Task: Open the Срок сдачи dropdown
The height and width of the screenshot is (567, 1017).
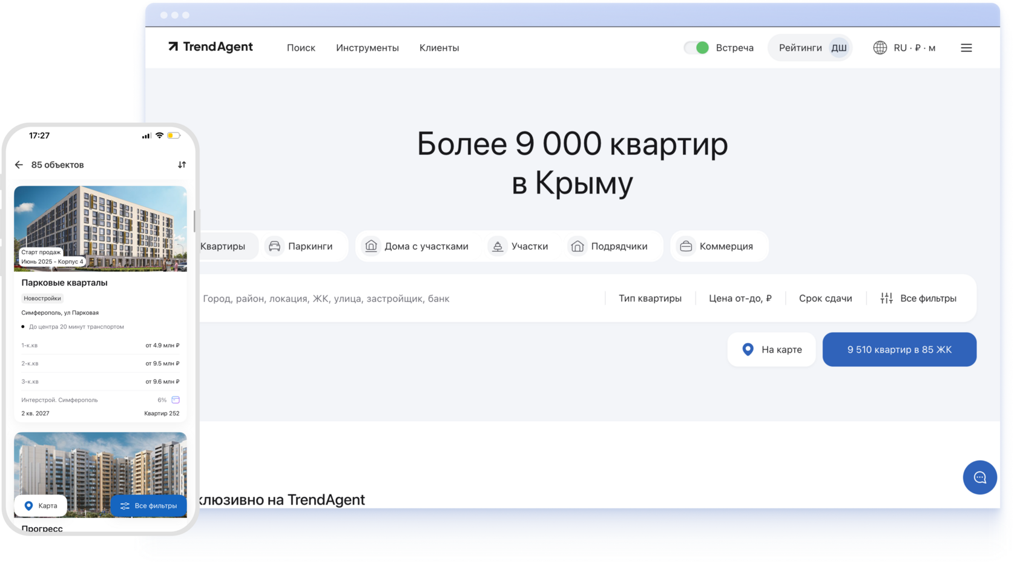Action: (826, 298)
